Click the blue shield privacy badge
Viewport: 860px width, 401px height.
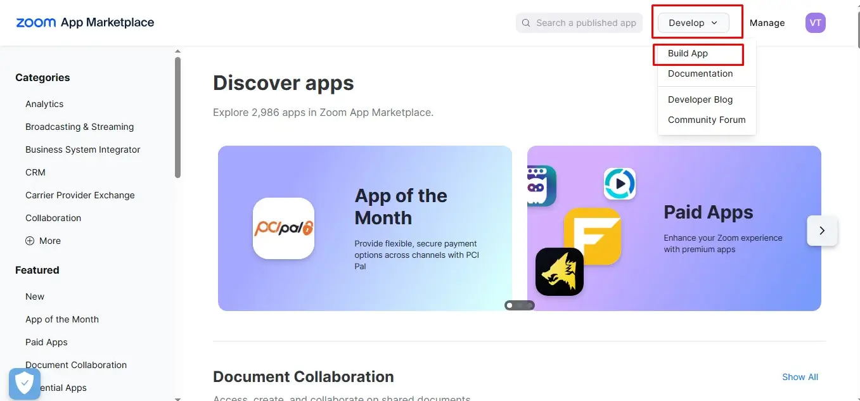click(x=25, y=383)
